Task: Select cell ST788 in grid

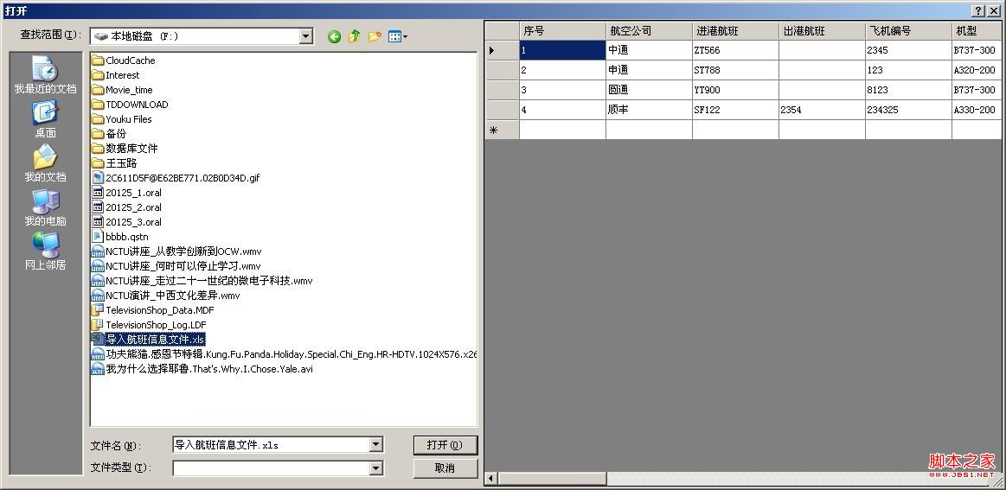Action: pos(735,70)
